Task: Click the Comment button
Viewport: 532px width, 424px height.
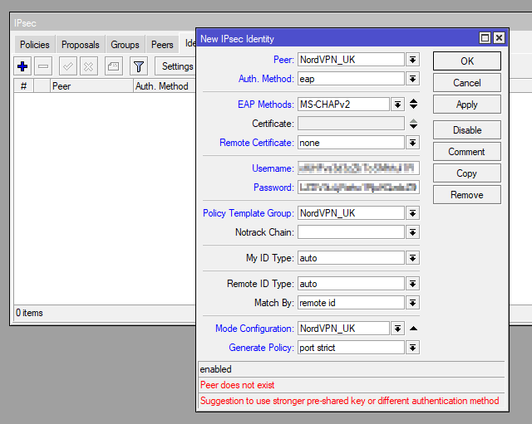Action: (467, 152)
